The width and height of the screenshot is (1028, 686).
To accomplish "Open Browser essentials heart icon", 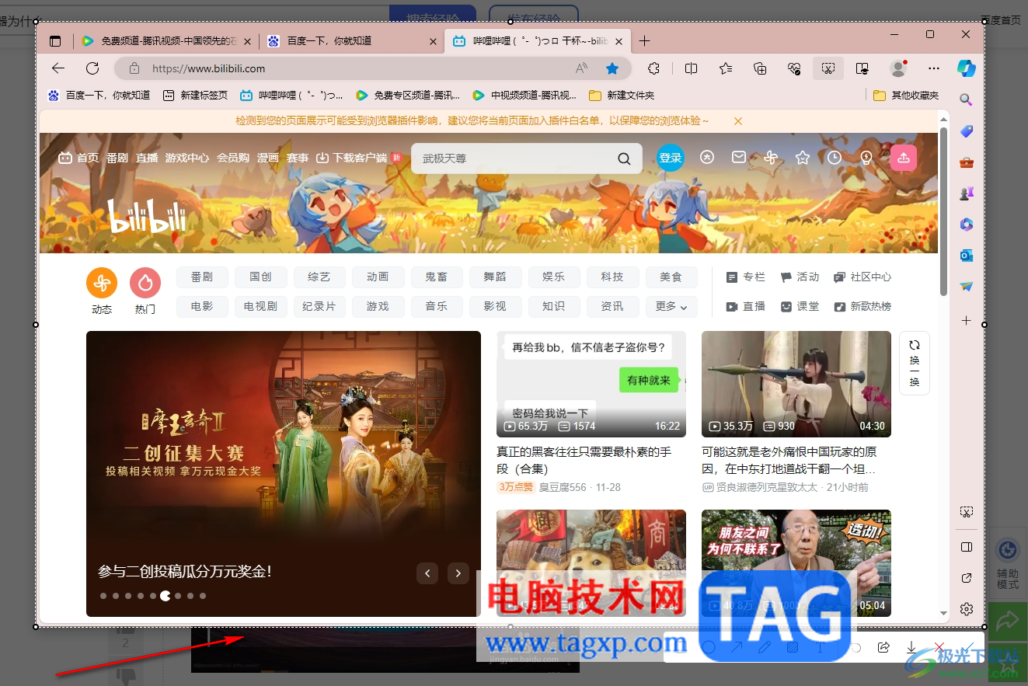I will pos(794,68).
